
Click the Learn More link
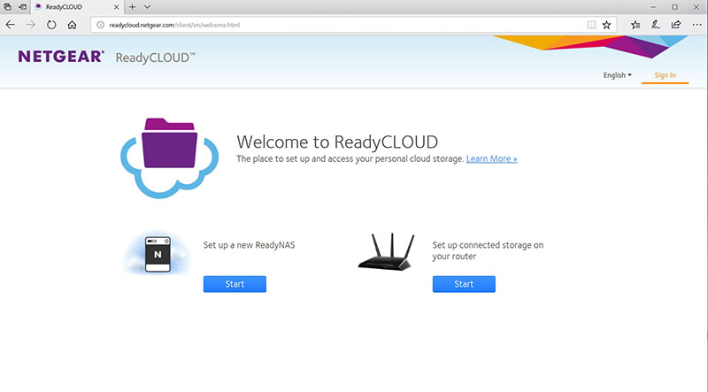(492, 158)
